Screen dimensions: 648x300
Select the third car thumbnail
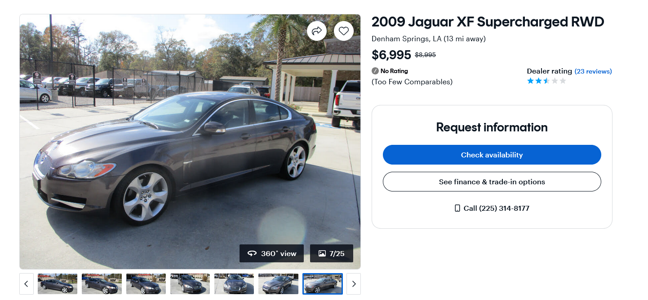146,284
